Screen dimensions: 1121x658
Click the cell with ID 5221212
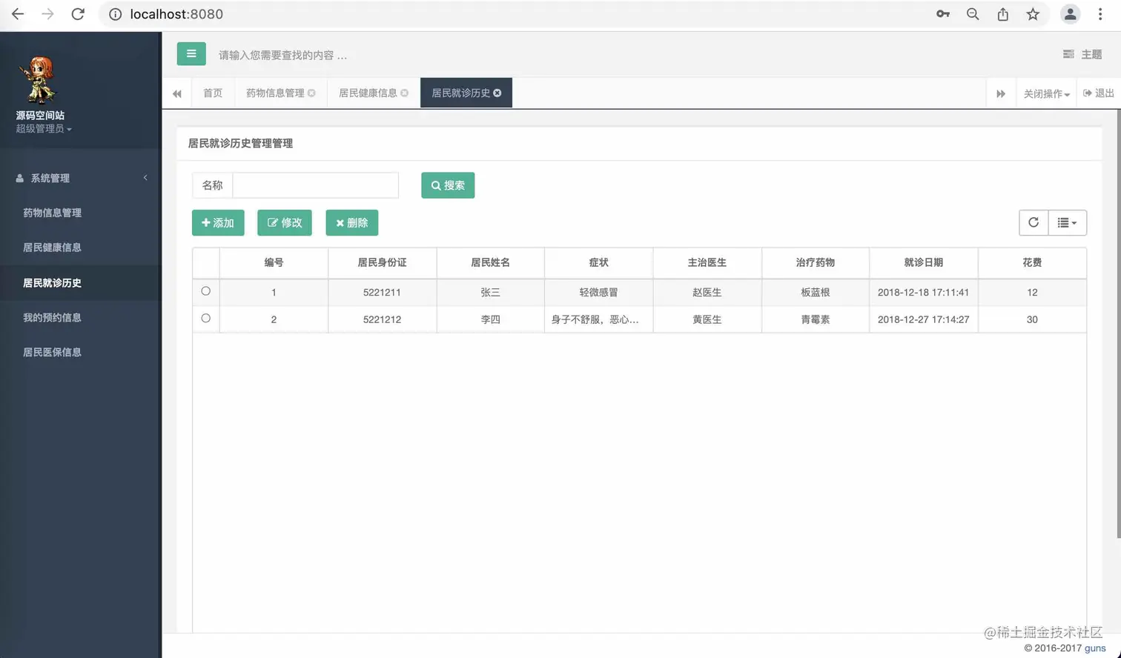(382, 319)
